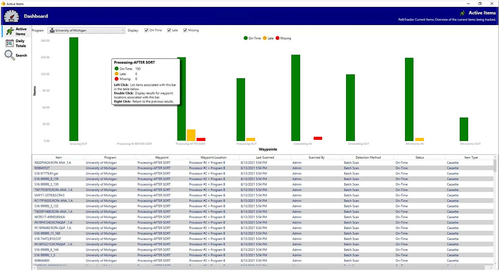Click the Waypoint column header
Screen dimensions: 499x272
[162, 157]
